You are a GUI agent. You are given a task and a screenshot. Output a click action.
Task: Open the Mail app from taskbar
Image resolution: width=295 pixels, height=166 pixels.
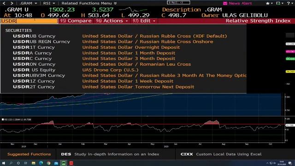56,163
